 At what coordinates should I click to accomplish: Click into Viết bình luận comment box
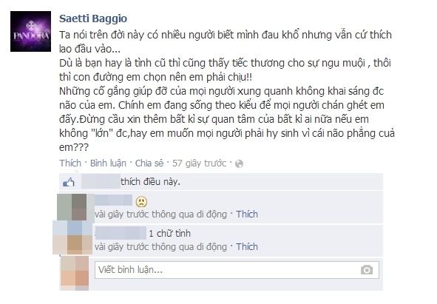point(237,270)
